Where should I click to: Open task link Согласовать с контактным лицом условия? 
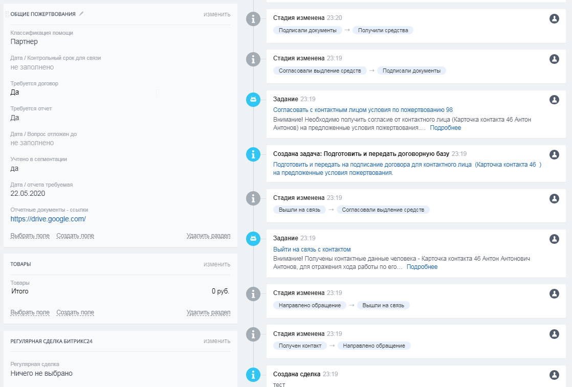(363, 109)
